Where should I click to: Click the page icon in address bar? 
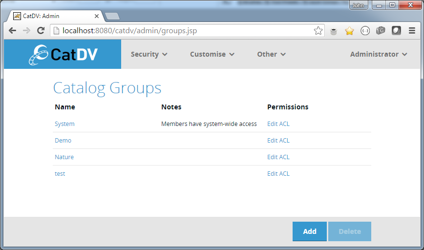click(56, 31)
